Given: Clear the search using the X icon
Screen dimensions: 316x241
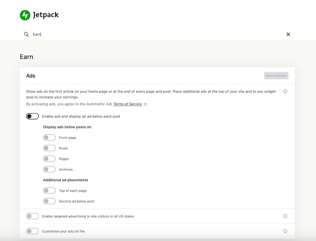Looking at the screenshot, I should [x=288, y=34].
